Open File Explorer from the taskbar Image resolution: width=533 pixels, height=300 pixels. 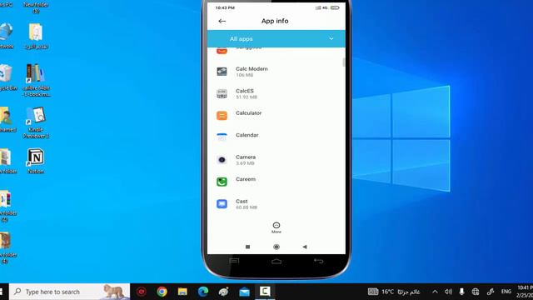tap(182, 292)
